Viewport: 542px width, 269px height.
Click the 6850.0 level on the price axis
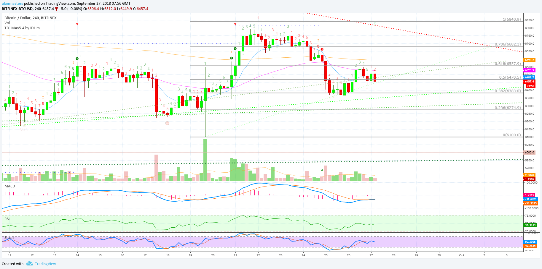(529, 20)
